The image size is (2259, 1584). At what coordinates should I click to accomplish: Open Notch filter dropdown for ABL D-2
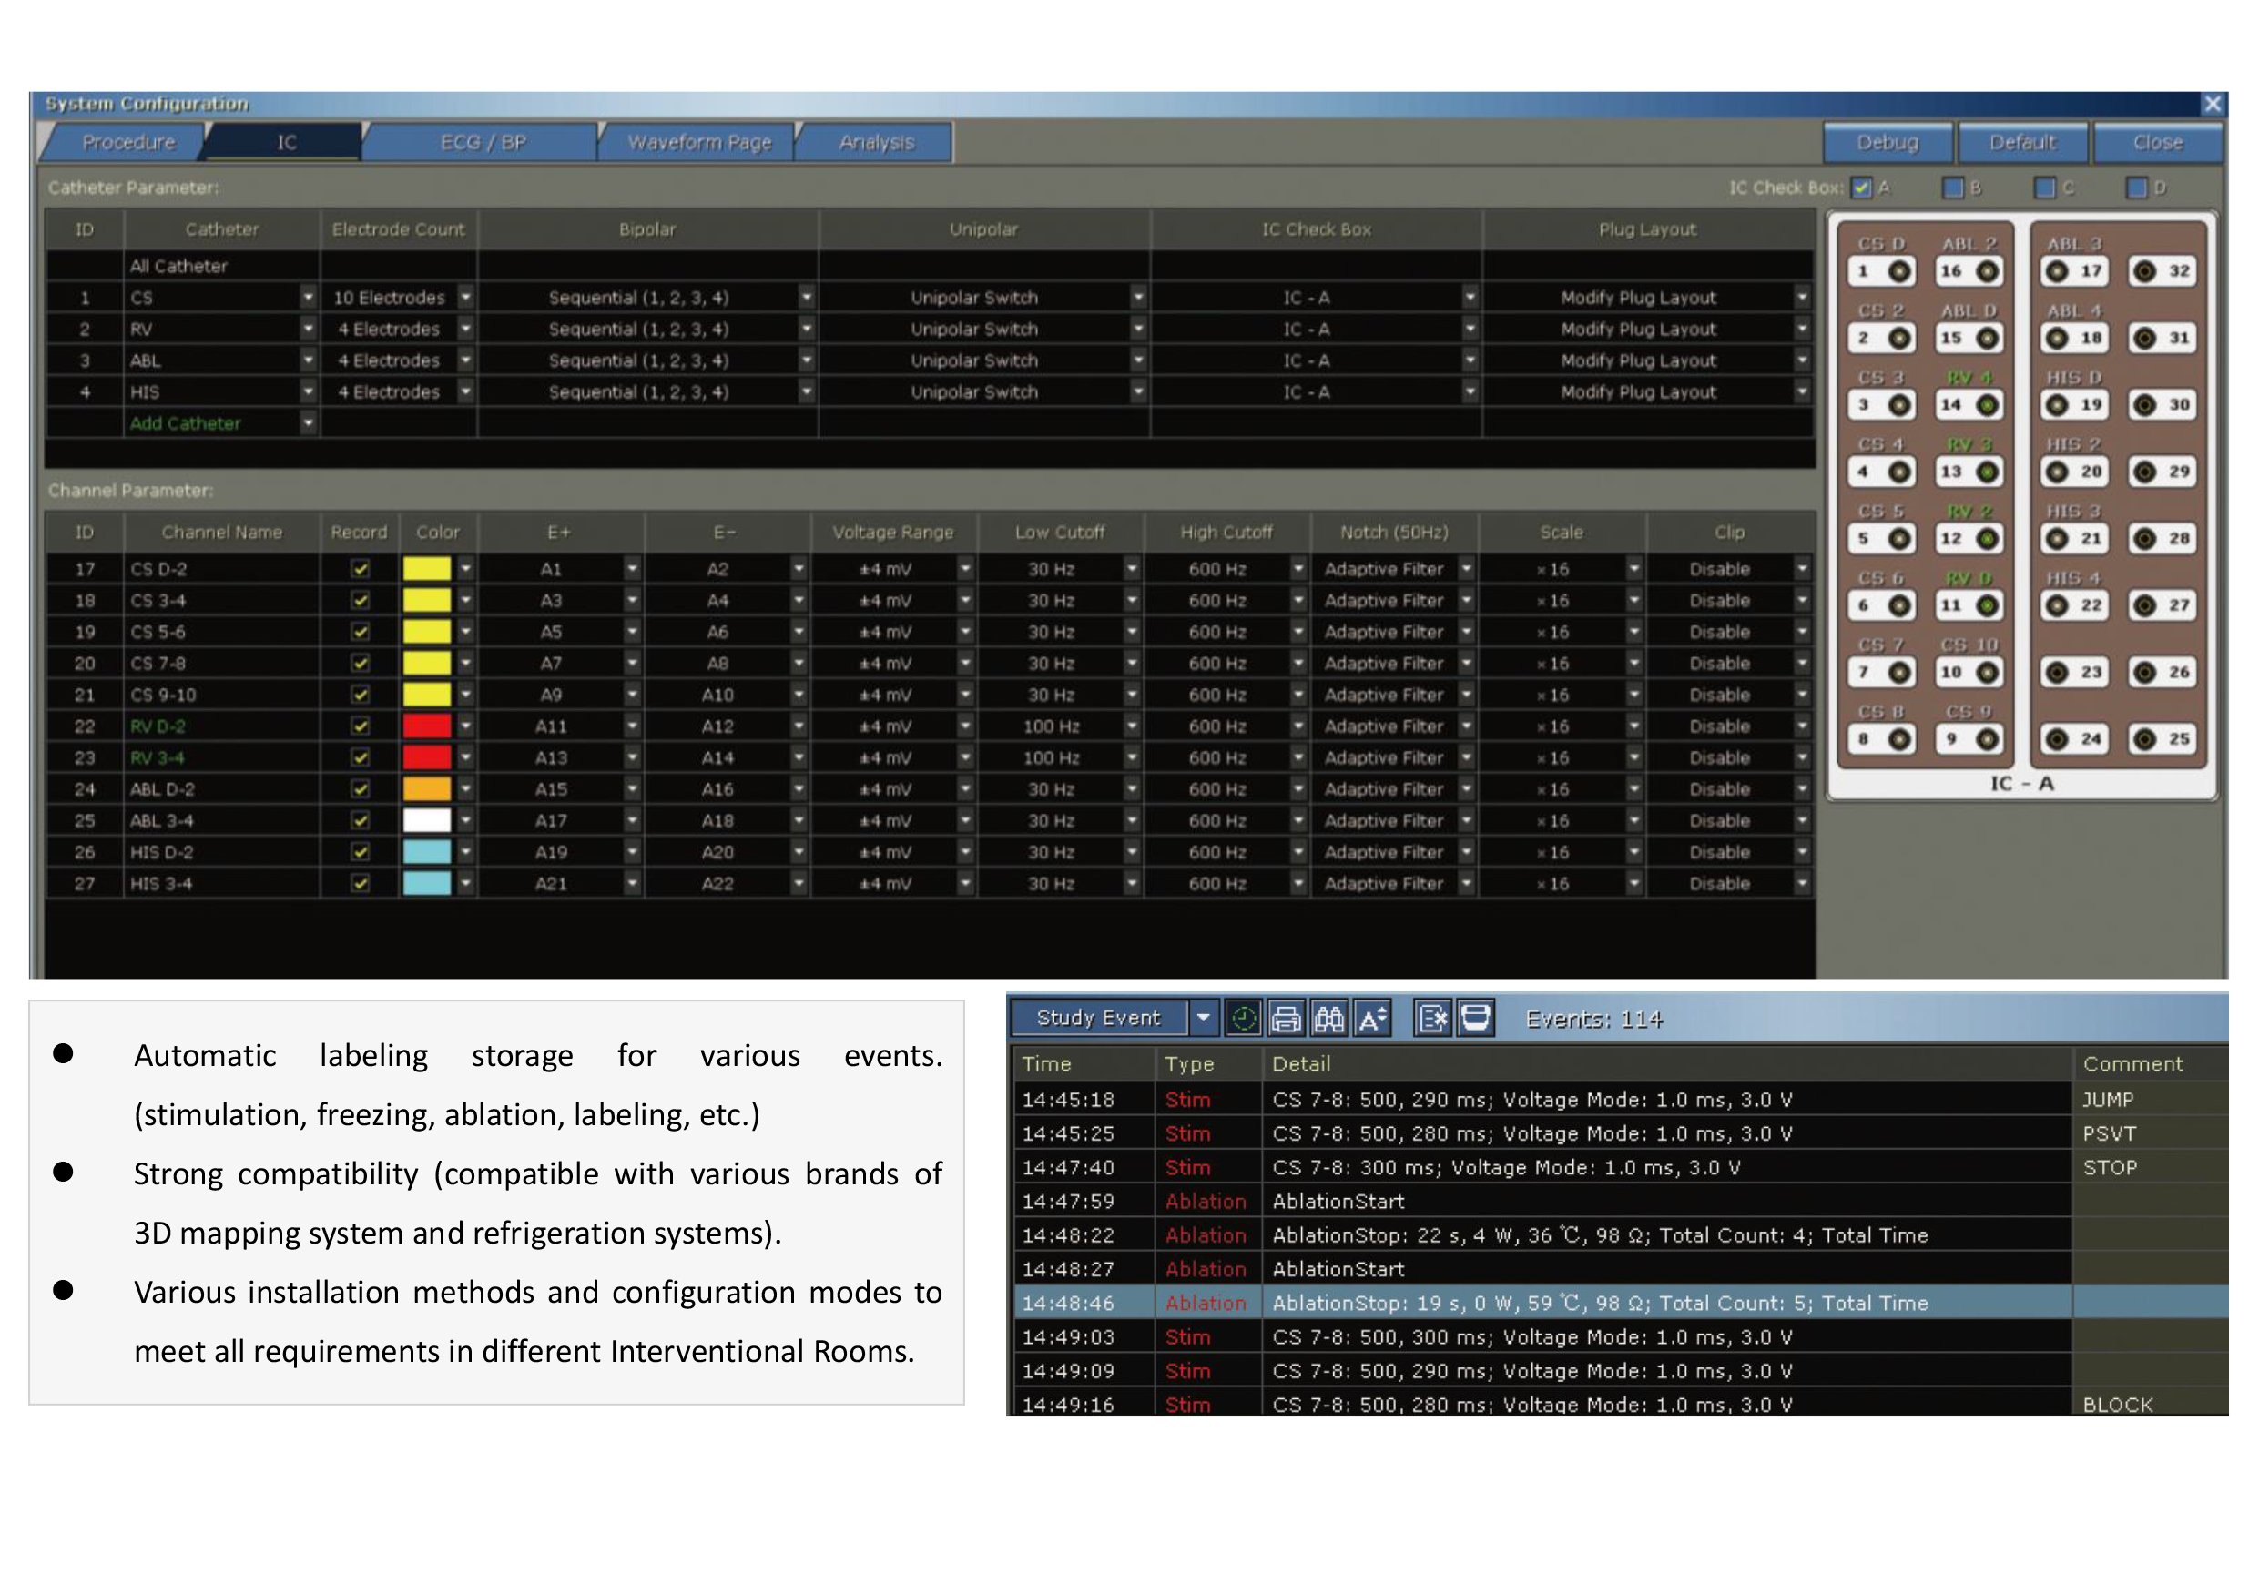coord(1467,790)
